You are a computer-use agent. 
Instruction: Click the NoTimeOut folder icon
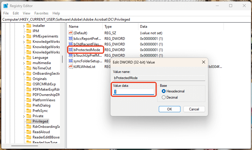(x=29, y=68)
